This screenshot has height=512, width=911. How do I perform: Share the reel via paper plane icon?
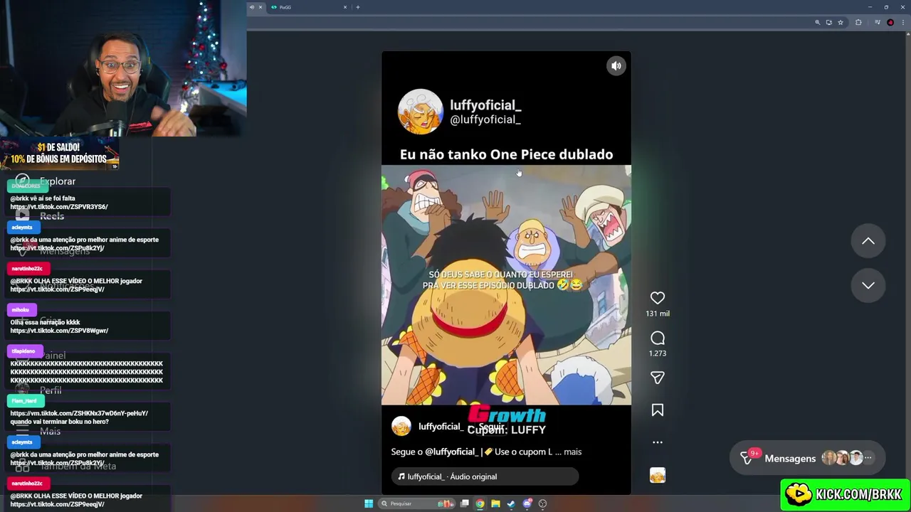(658, 378)
